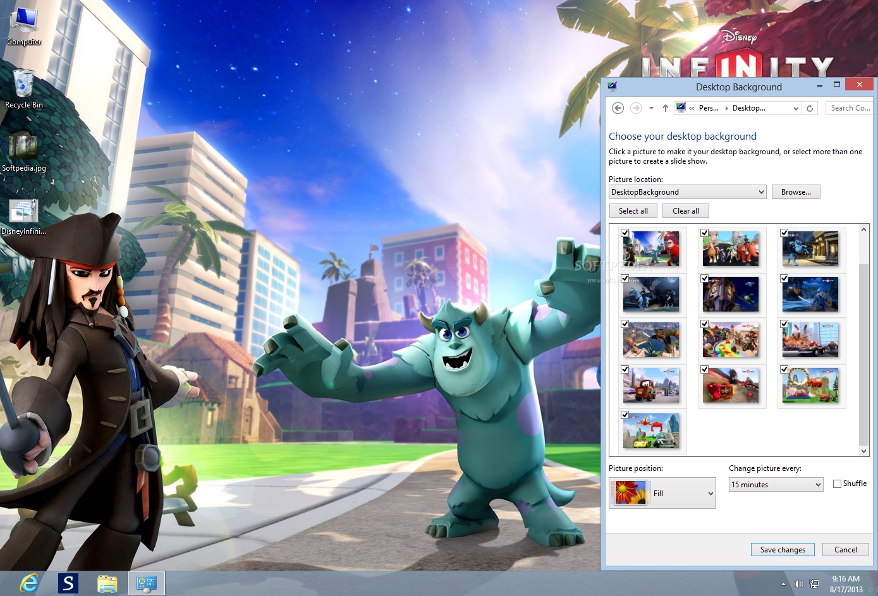878x596 pixels.
Task: Expand the arrow between Pers... and Desktop...
Action: click(726, 108)
